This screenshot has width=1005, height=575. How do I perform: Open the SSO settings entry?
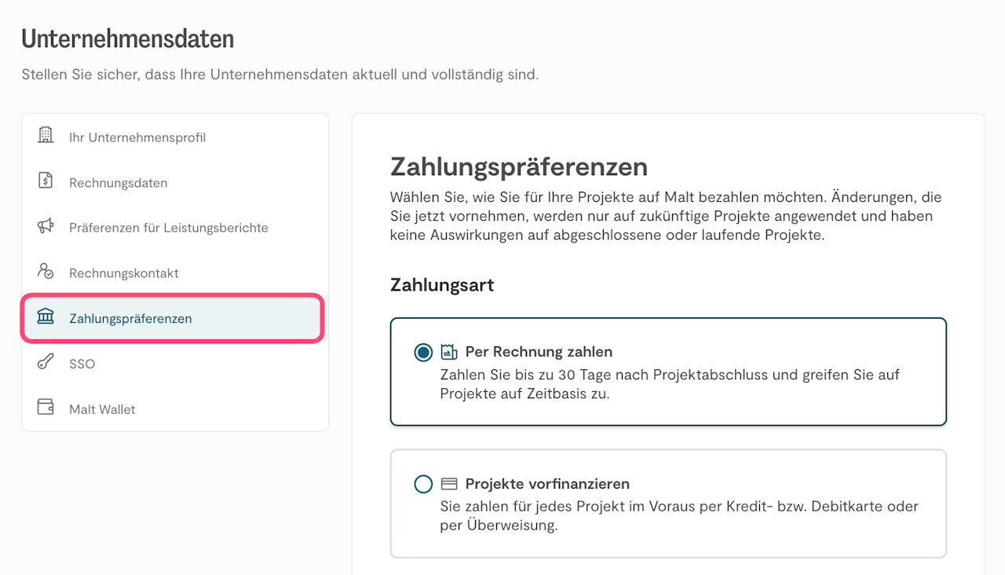click(82, 364)
